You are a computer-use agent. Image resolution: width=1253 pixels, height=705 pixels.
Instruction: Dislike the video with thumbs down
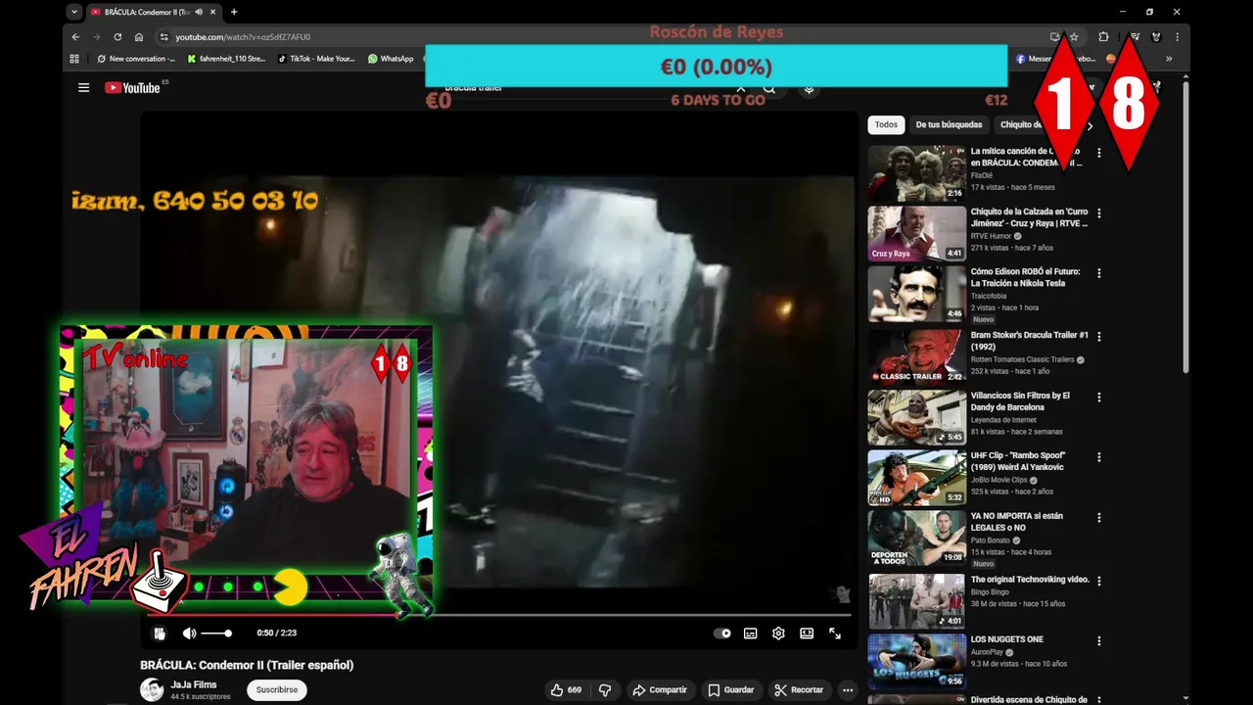pos(605,690)
